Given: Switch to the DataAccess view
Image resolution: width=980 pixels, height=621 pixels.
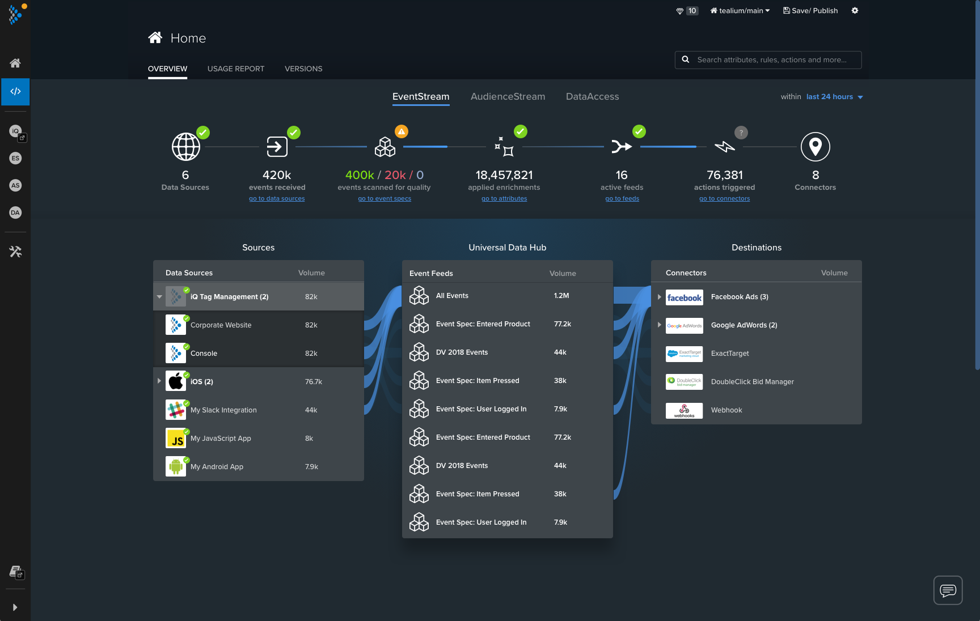Looking at the screenshot, I should click(x=592, y=96).
